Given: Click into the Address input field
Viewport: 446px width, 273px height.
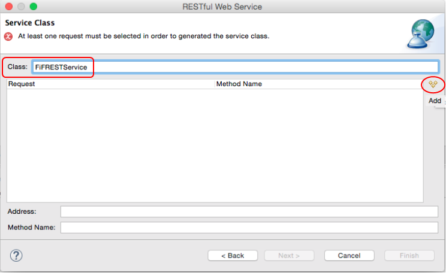Looking at the screenshot, I should [x=249, y=212].
